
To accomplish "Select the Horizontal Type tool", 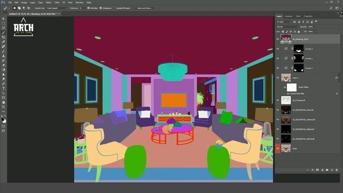I will pyautogui.click(x=3, y=88).
